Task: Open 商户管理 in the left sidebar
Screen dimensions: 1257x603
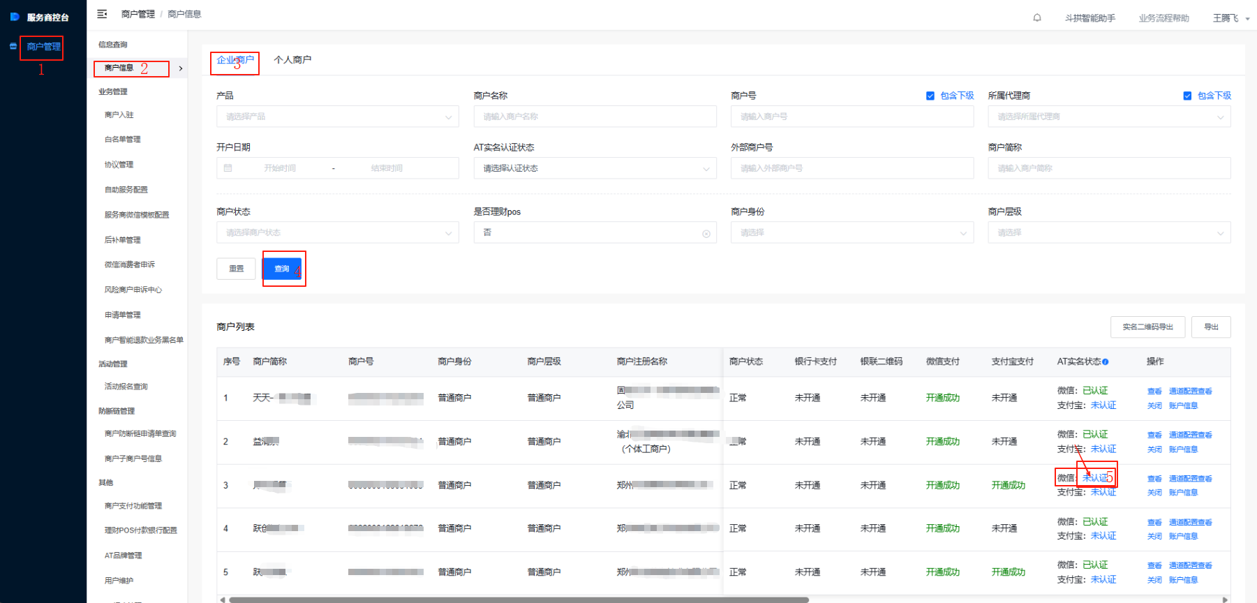Action: [43, 47]
